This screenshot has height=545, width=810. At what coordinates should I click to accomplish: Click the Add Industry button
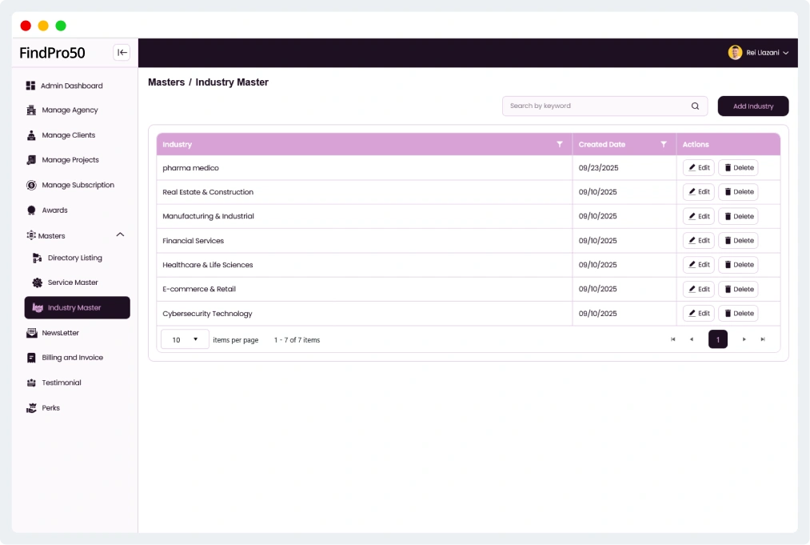(752, 106)
